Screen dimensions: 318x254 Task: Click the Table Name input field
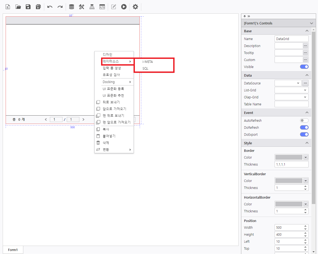coord(291,104)
